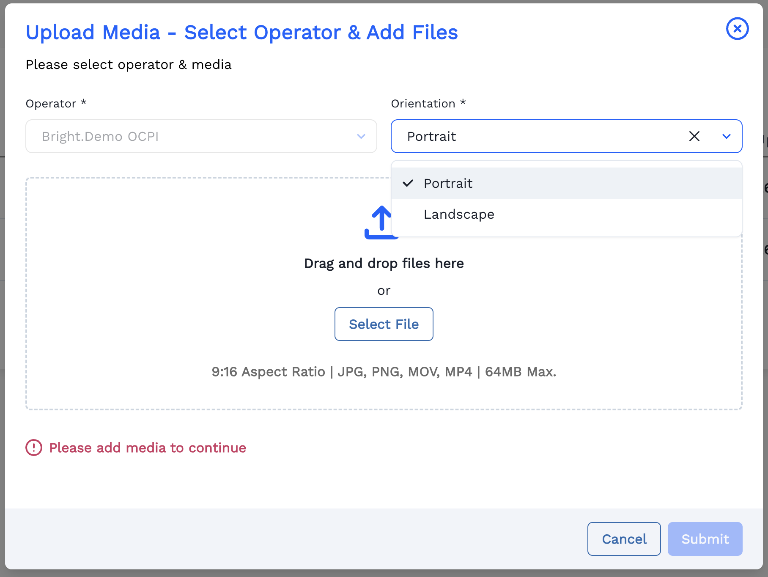The image size is (768, 577).
Task: Choose Landscape from the orientation list
Action: click(459, 214)
